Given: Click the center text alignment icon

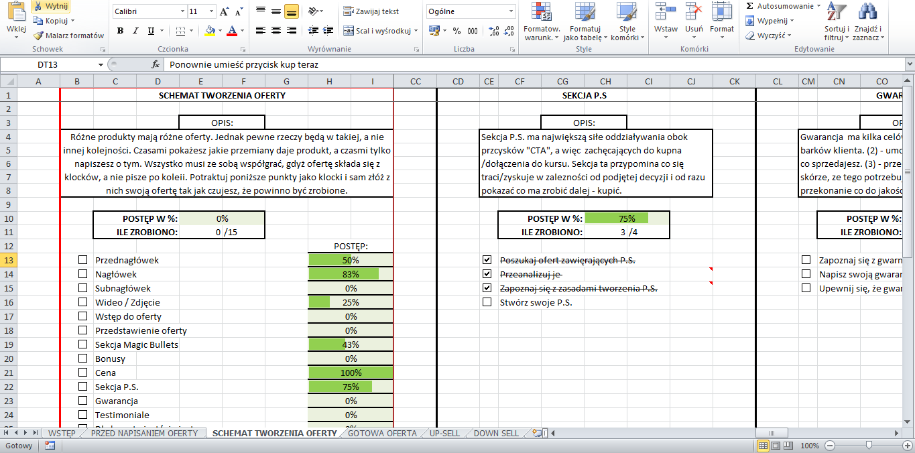Looking at the screenshot, I should click(276, 31).
